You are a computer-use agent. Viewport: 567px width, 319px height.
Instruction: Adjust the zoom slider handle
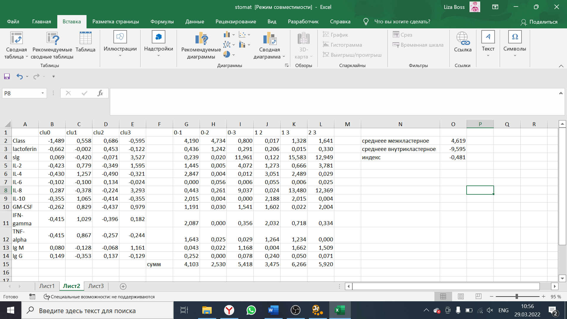[x=517, y=296]
